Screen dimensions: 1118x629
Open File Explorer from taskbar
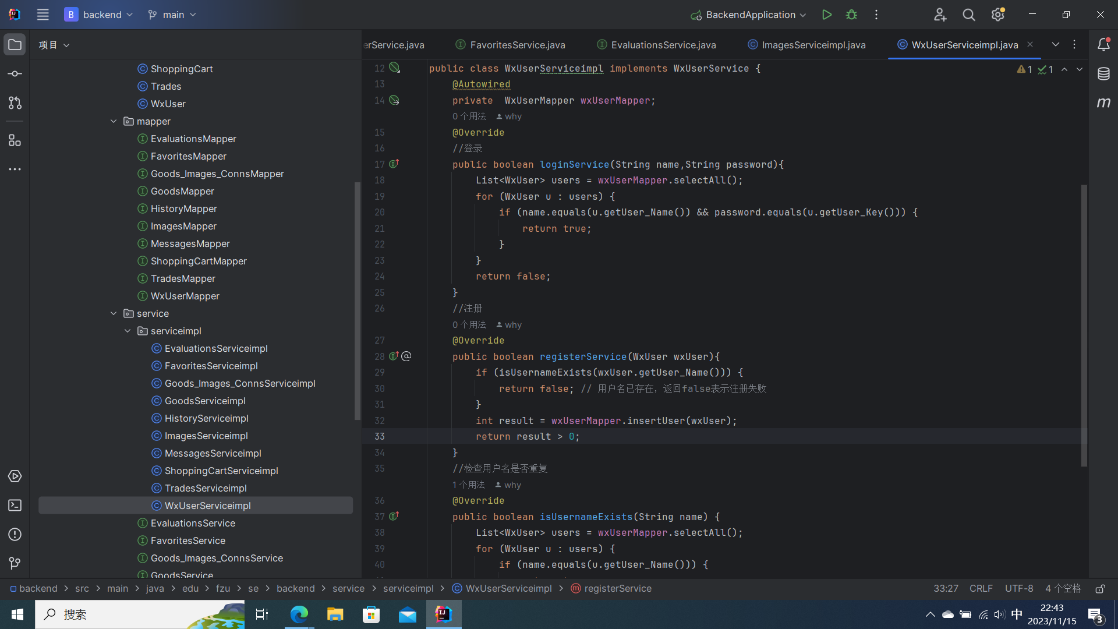(x=335, y=614)
